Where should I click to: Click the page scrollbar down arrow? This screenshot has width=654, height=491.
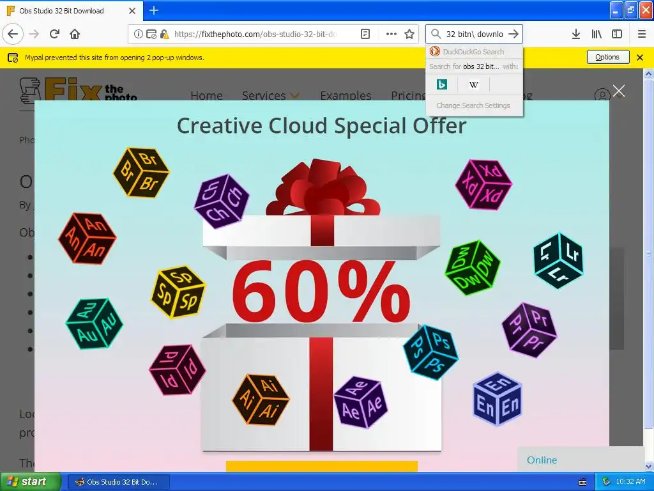pyautogui.click(x=648, y=466)
